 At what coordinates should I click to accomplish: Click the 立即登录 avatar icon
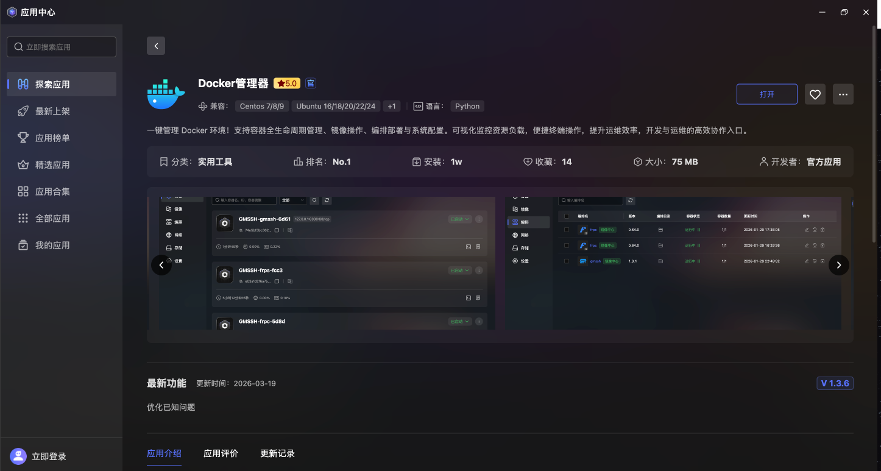[x=18, y=456]
